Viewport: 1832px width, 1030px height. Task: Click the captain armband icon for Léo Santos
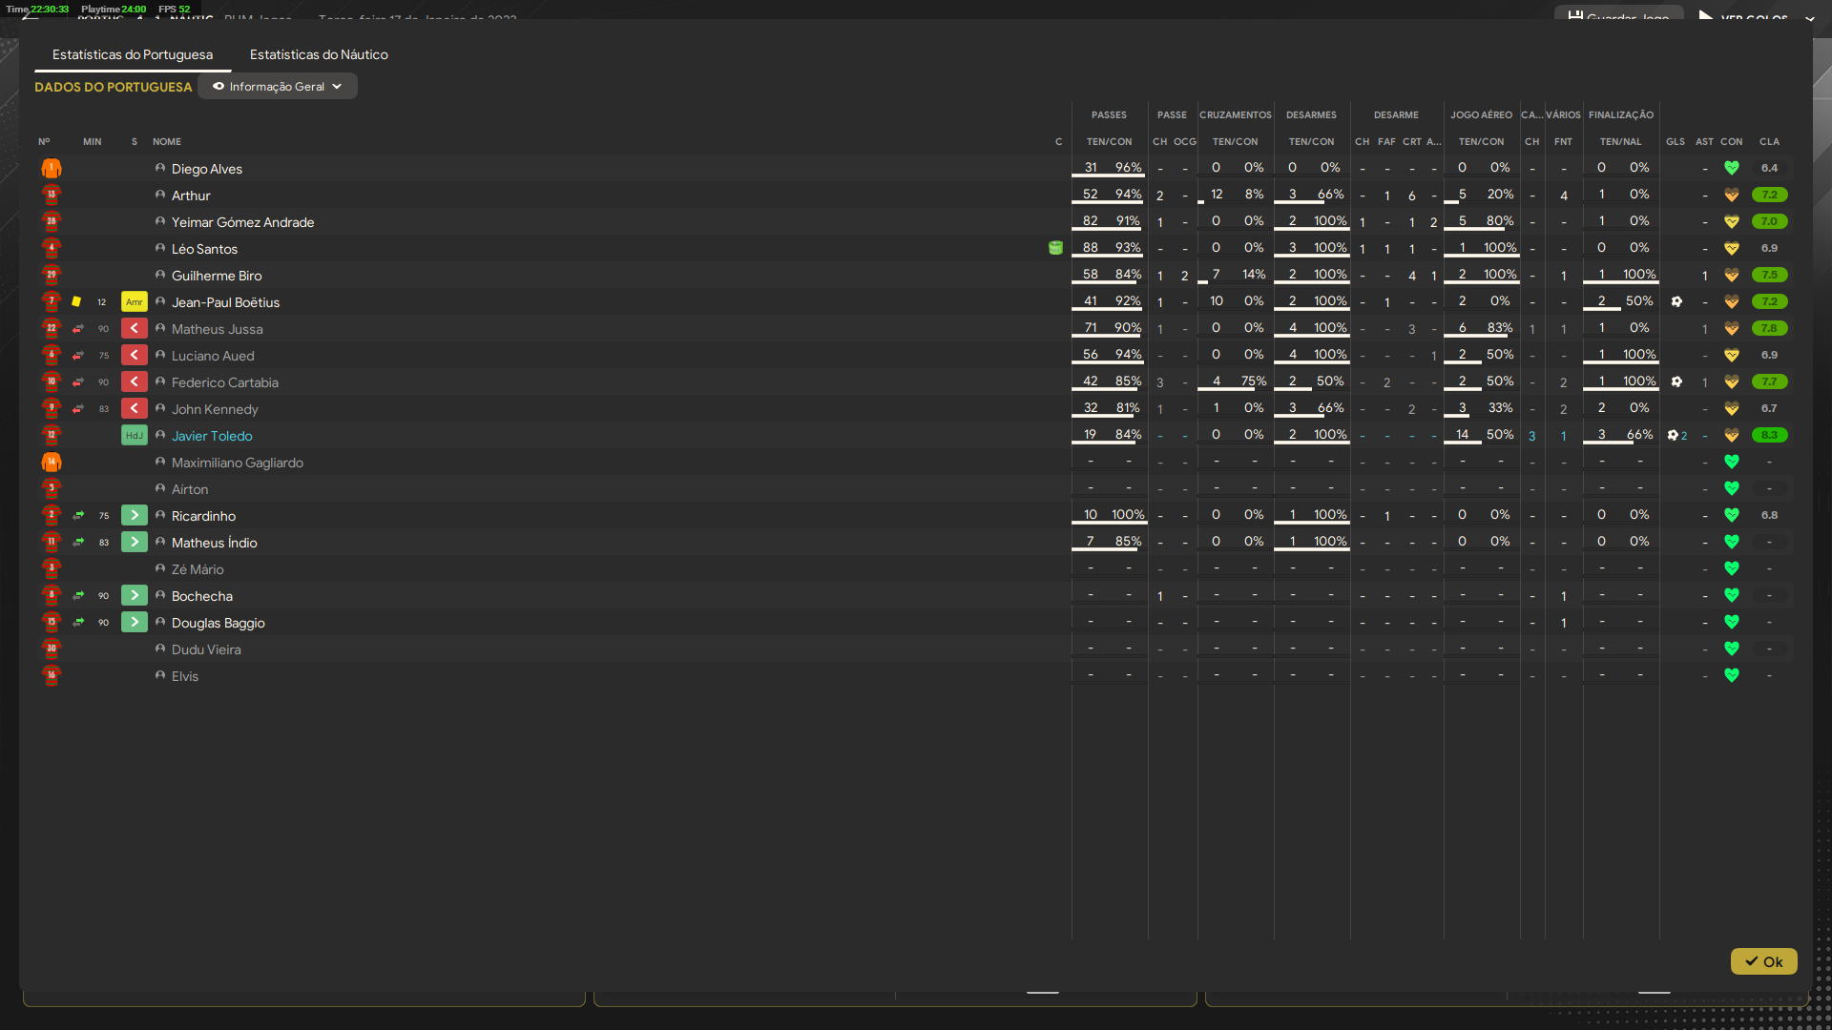pyautogui.click(x=1055, y=248)
